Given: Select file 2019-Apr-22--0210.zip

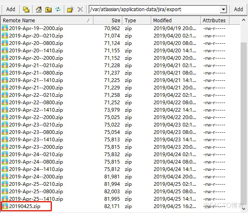Looking at the screenshot, I should pos(36,95).
